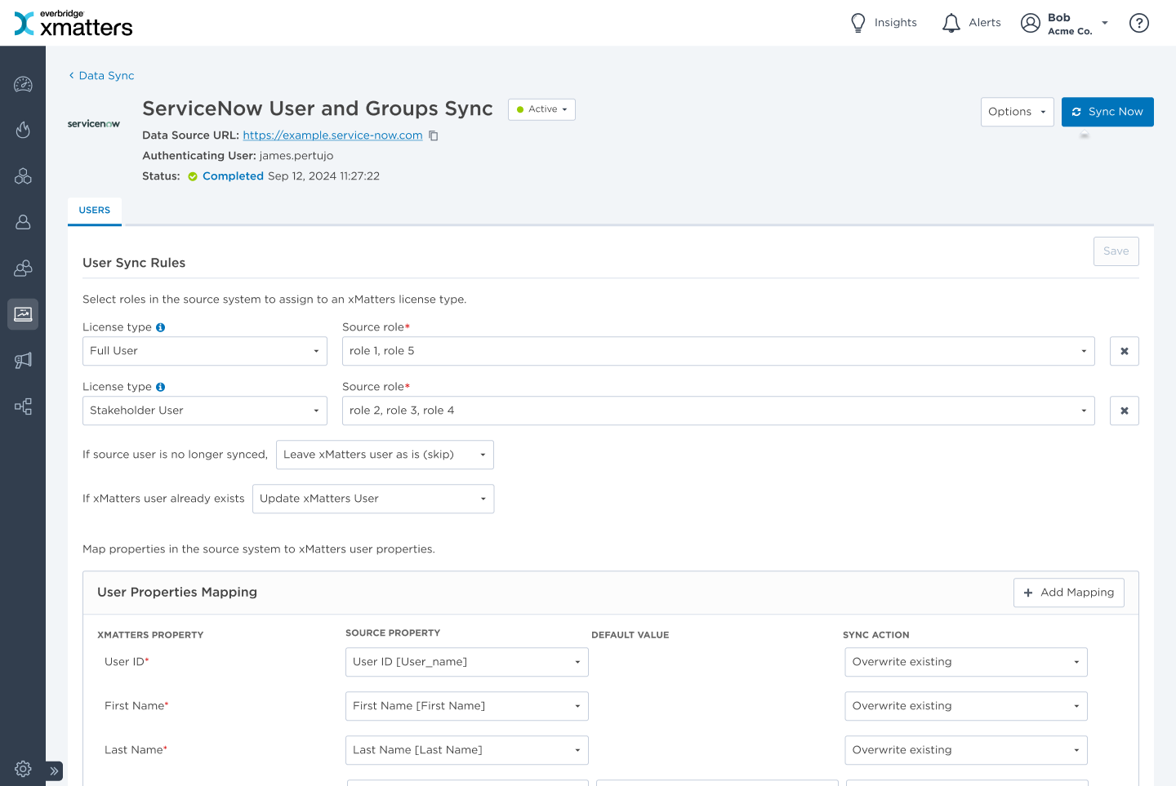The height and width of the screenshot is (786, 1176).
Task: Open the Last Name sync action dropdown
Action: point(966,750)
